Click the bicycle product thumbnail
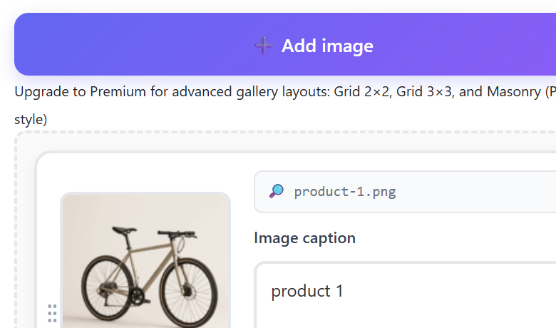The width and height of the screenshot is (556, 328). (145, 261)
